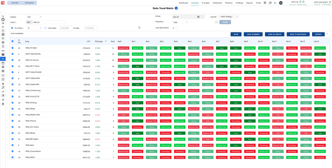Viewport: 332px width, 168px height.
Task: Click the To Date 13/10/2026 field
Action: pyautogui.click(x=91, y=28)
